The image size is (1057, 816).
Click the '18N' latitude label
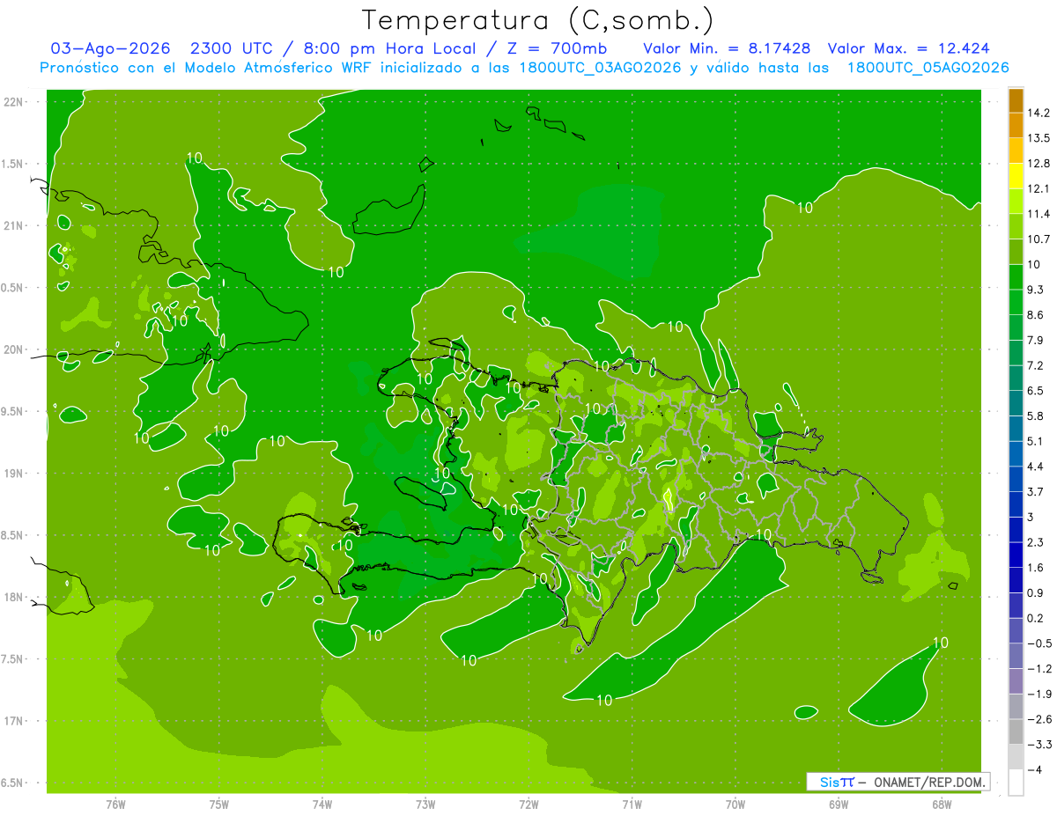[15, 598]
